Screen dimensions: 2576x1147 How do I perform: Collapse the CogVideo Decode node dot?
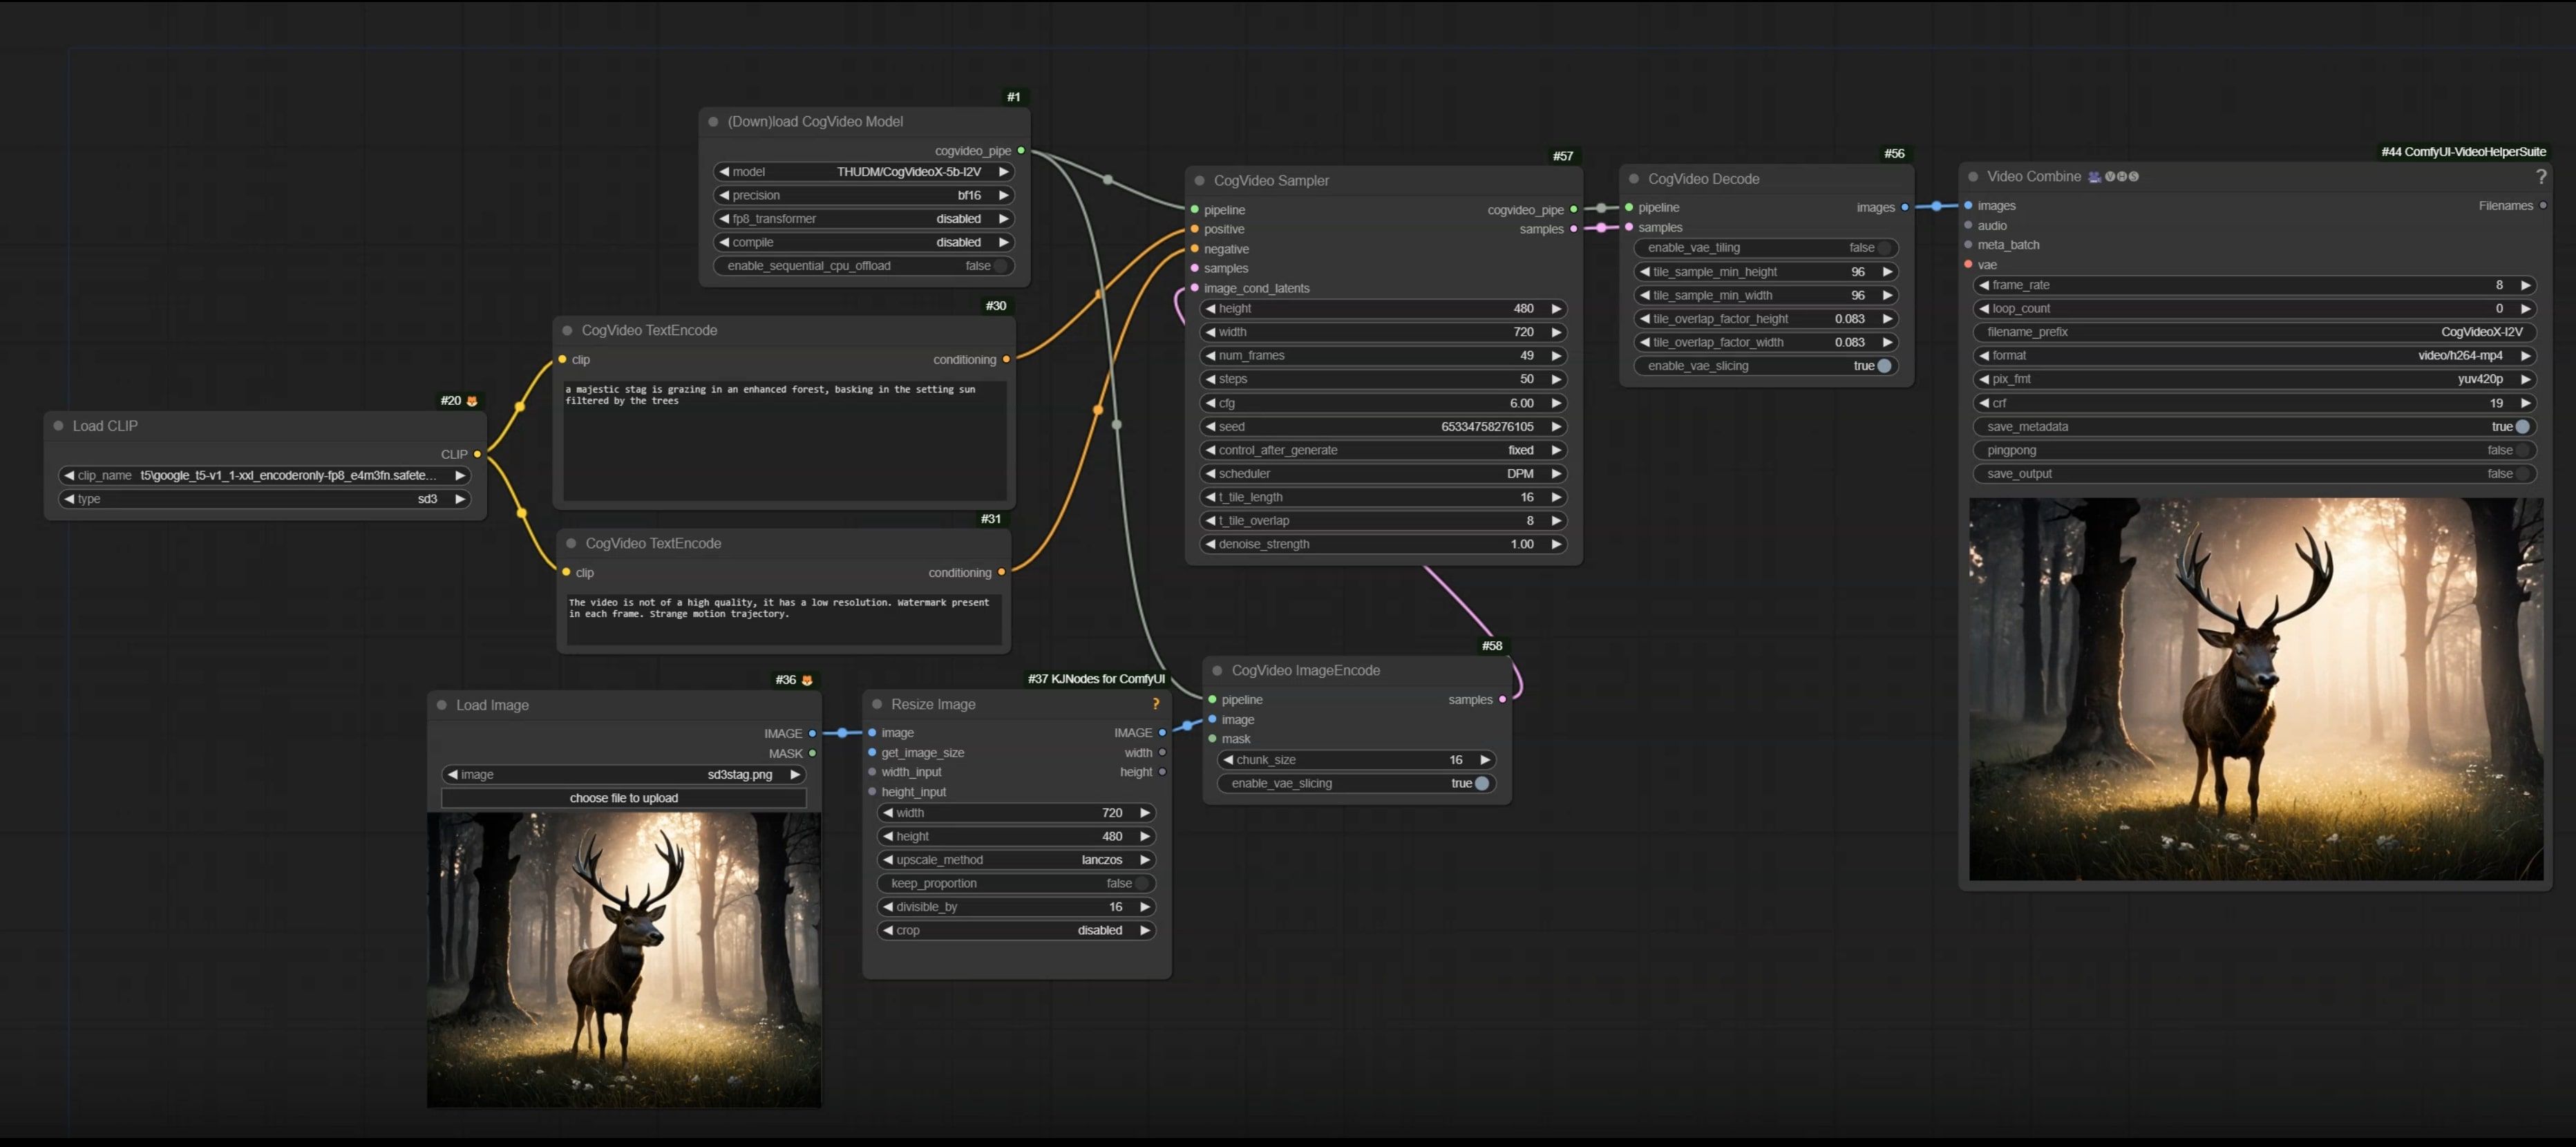tap(1634, 179)
